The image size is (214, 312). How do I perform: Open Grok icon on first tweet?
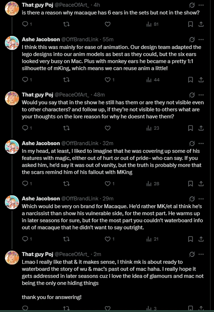pos(192,5)
